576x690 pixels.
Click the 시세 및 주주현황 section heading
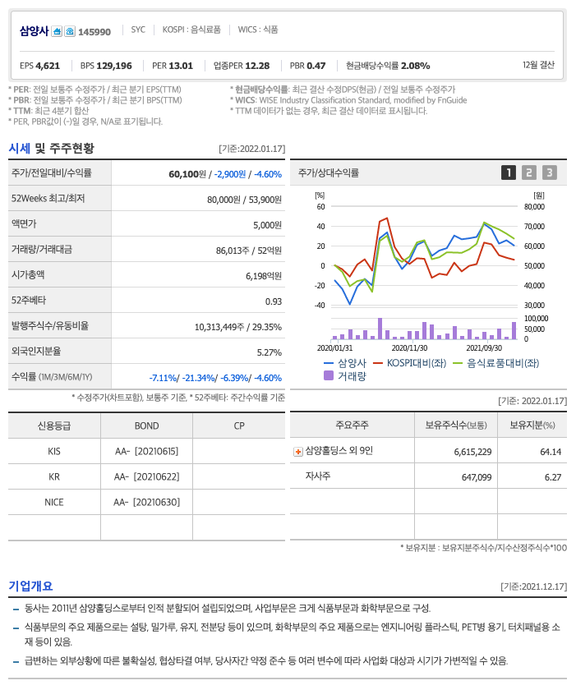(x=52, y=149)
